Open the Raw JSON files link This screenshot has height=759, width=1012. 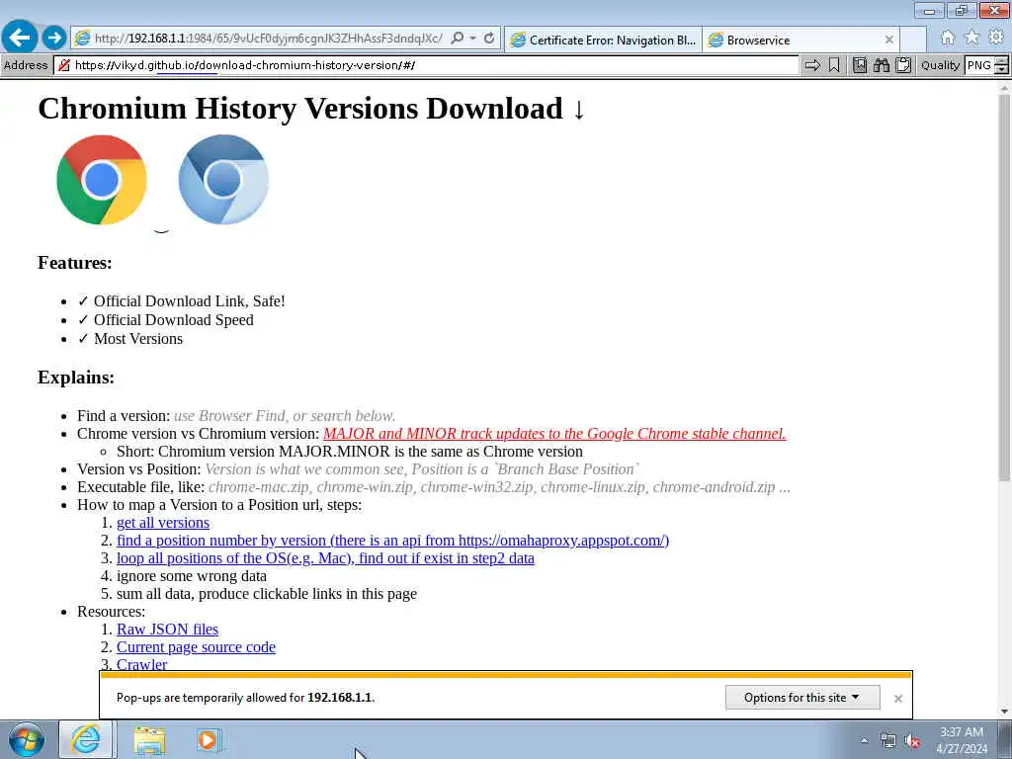click(167, 630)
